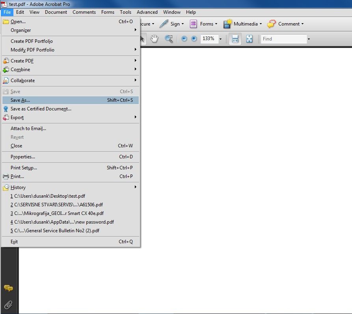Click the Multimedia filmstrip icon

point(227,24)
